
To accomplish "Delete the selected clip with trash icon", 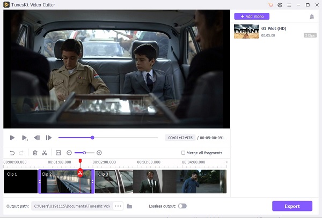I will pyautogui.click(x=35, y=153).
